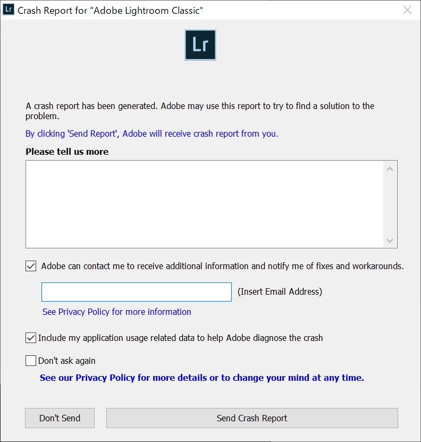The width and height of the screenshot is (421, 442).
Task: Click the small Lr icon in title bar
Action: tap(9, 10)
